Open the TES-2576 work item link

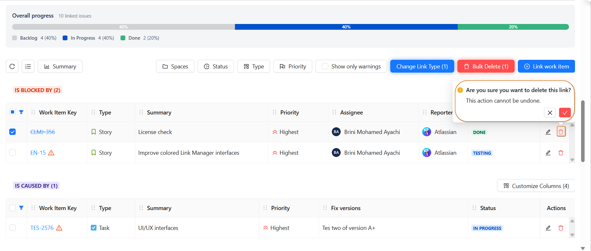[x=42, y=228]
